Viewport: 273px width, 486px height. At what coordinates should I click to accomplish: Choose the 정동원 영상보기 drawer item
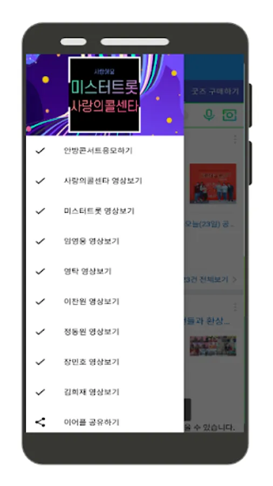tap(105, 332)
